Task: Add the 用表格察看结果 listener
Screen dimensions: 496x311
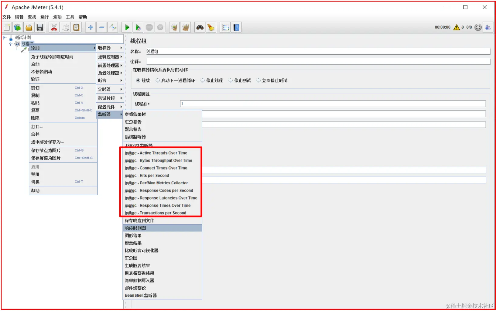Action: point(162,273)
